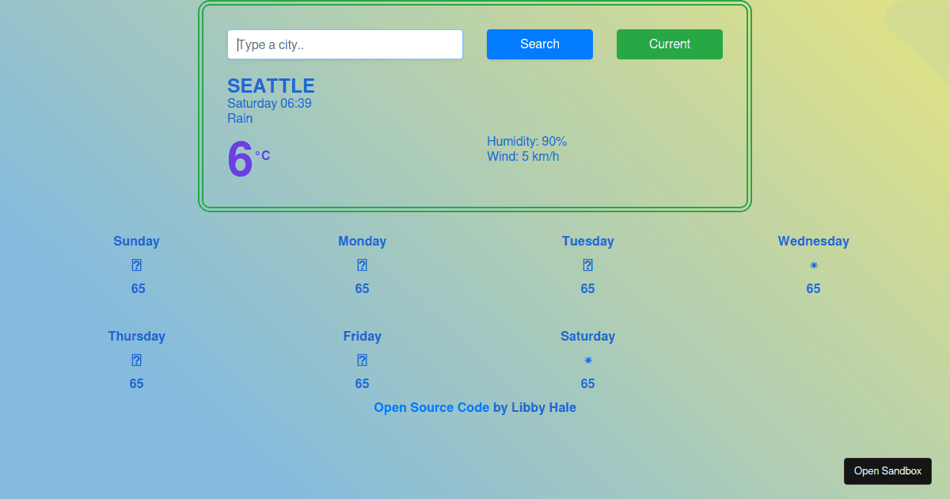Click Monday's weather icon
This screenshot has width=950, height=499.
362,265
